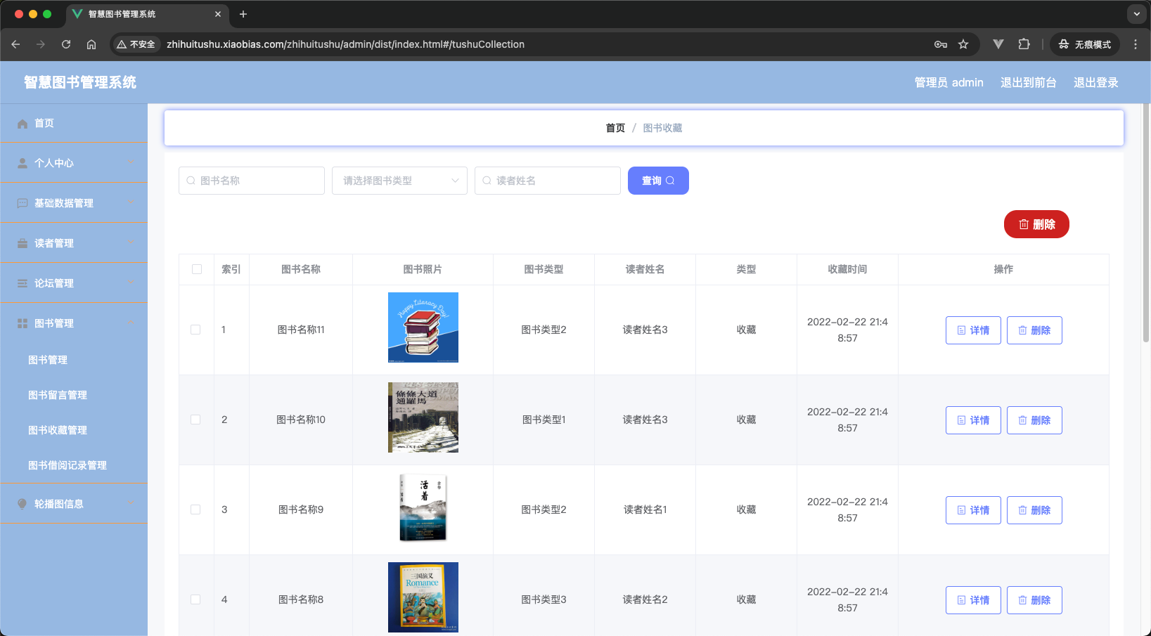Expand the 基础数据管理 menu chevron
The height and width of the screenshot is (636, 1151).
[130, 202]
